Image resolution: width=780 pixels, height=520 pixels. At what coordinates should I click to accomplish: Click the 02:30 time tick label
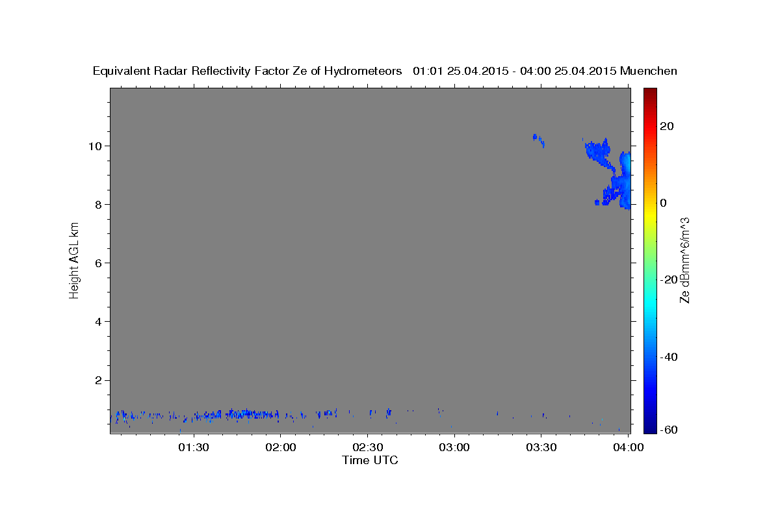(368, 447)
